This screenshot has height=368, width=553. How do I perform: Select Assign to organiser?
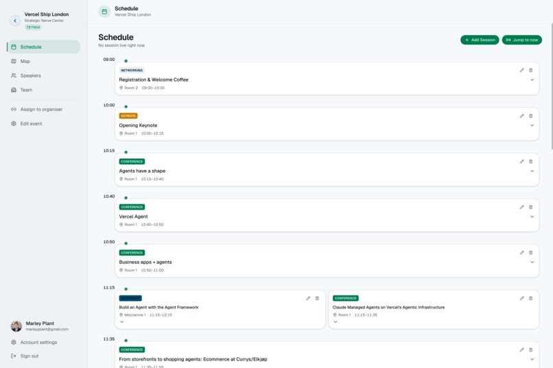point(43,110)
